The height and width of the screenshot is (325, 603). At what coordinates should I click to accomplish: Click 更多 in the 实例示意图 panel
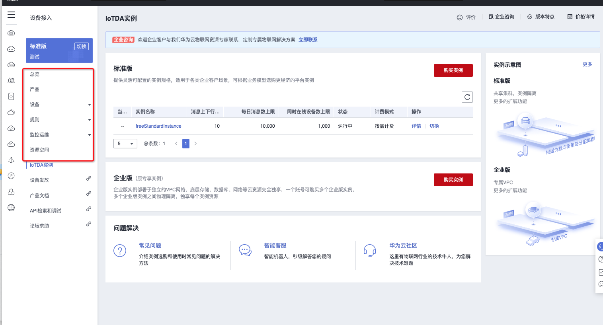click(x=587, y=64)
